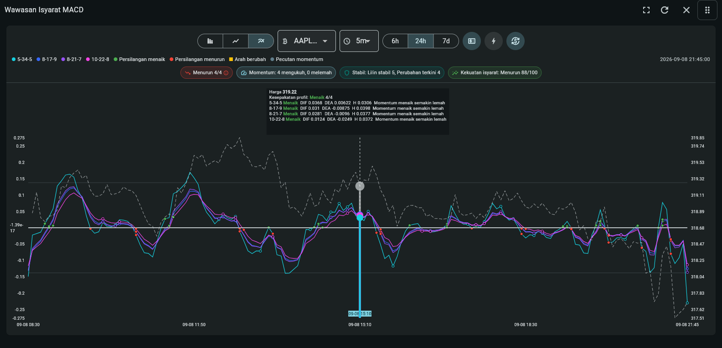Click the Momentum mengukuh chip
The width and height of the screenshot is (722, 348).
pos(286,73)
